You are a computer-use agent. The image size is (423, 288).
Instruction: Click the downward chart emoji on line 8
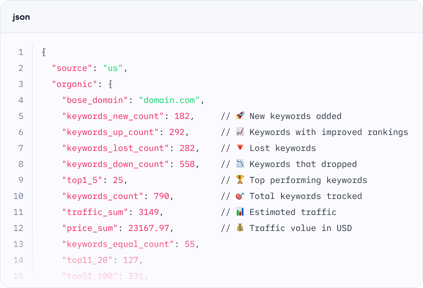coord(240,164)
